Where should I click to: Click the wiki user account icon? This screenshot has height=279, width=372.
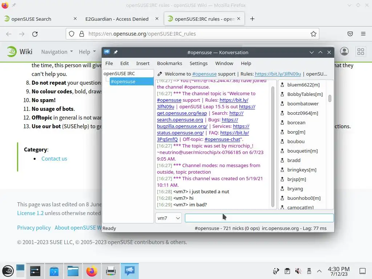(344, 52)
